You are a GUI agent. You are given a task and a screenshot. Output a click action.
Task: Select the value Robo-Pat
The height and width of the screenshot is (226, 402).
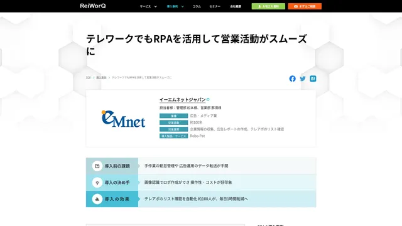(x=197, y=136)
